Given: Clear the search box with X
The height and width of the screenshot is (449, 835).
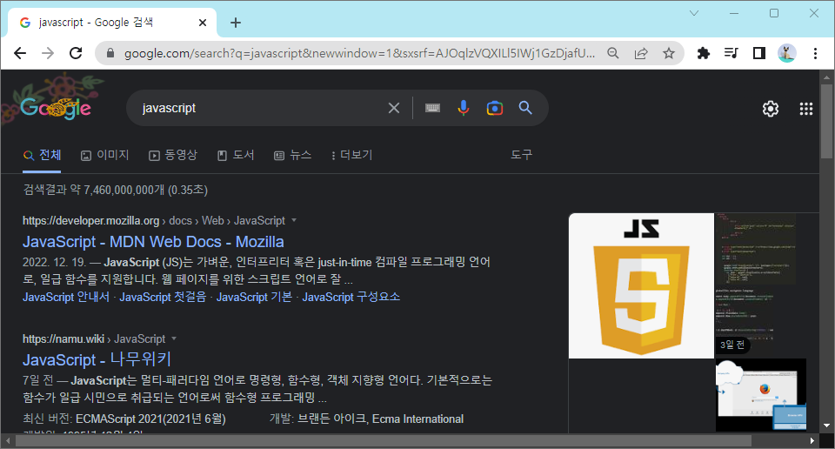Looking at the screenshot, I should [x=394, y=108].
